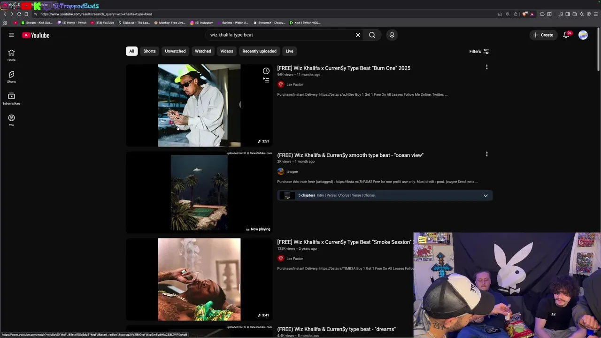Select the Watched filter chip
The image size is (601, 338).
(203, 51)
